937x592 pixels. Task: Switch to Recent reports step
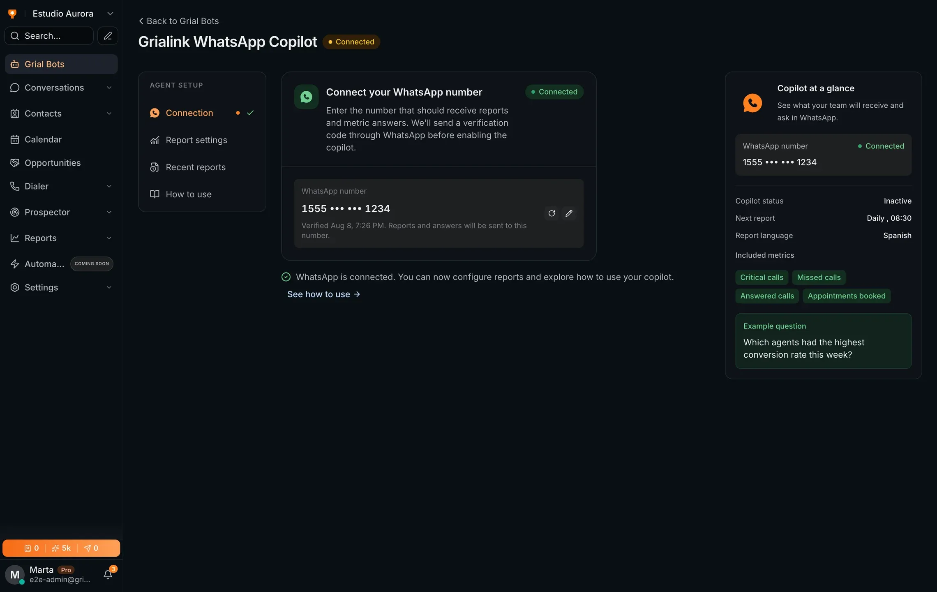coord(202,167)
